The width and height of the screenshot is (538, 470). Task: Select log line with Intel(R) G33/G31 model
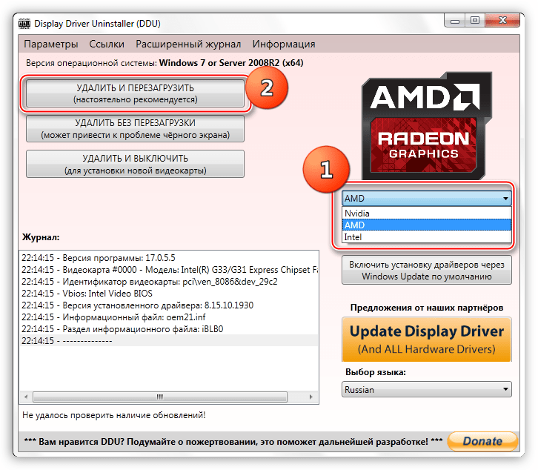click(169, 270)
